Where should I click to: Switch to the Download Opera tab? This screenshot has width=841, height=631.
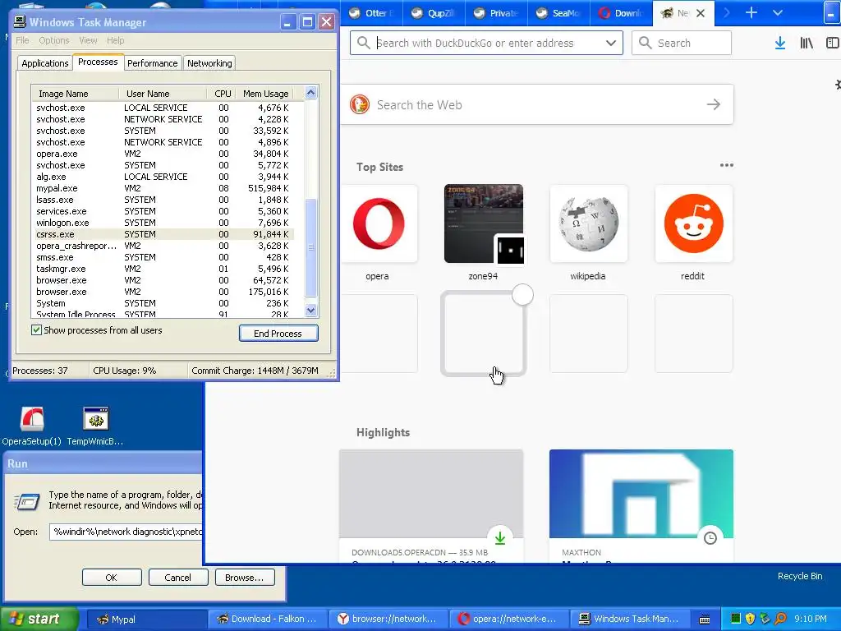(x=621, y=13)
